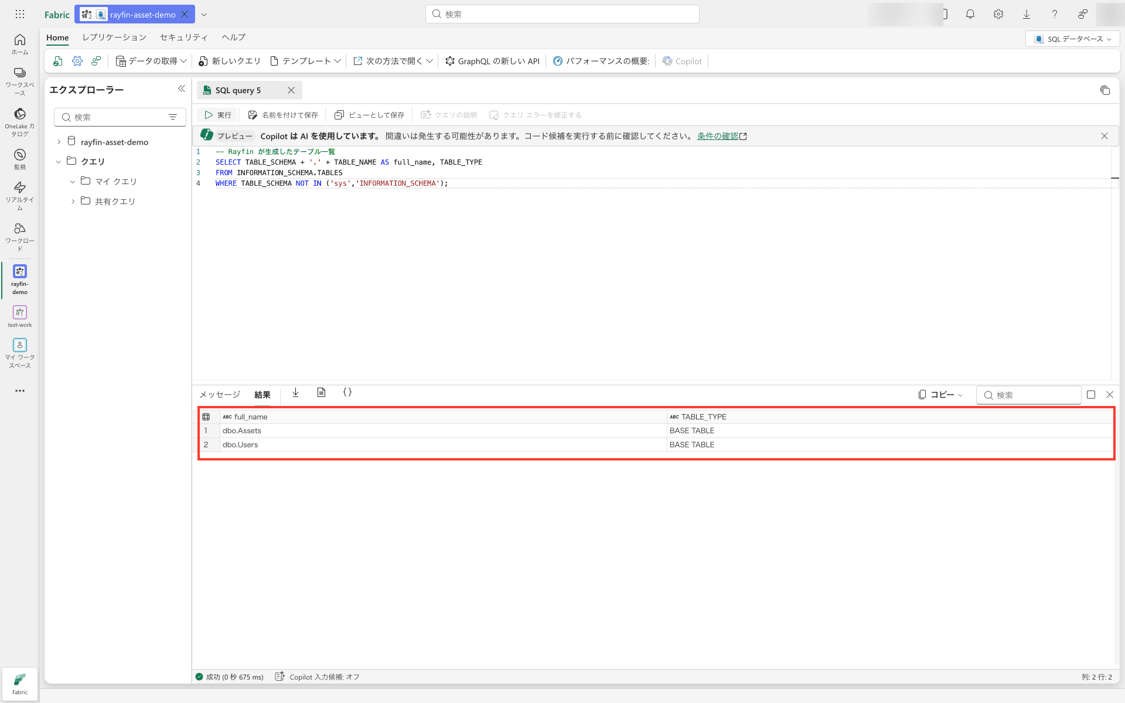Expand the 共有クエリ folder
The height and width of the screenshot is (703, 1125).
click(x=73, y=202)
